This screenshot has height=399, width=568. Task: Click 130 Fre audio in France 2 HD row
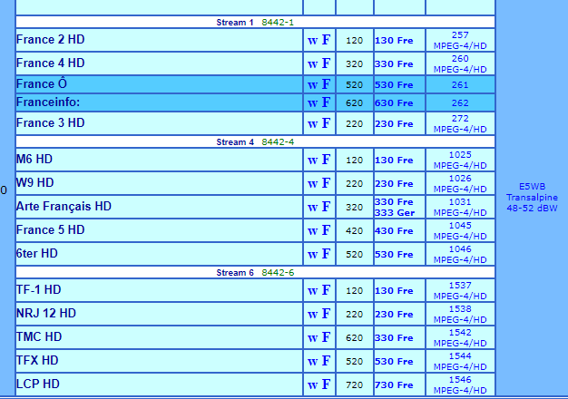pyautogui.click(x=394, y=40)
